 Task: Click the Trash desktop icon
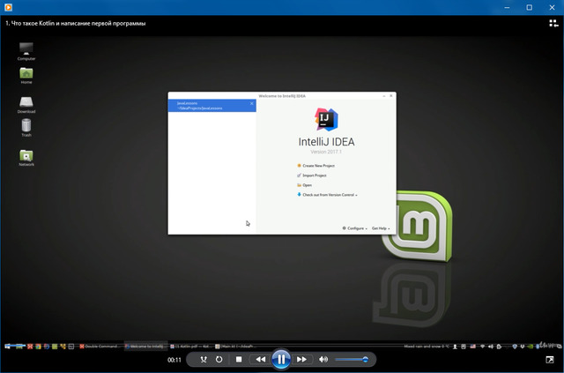[26, 127]
